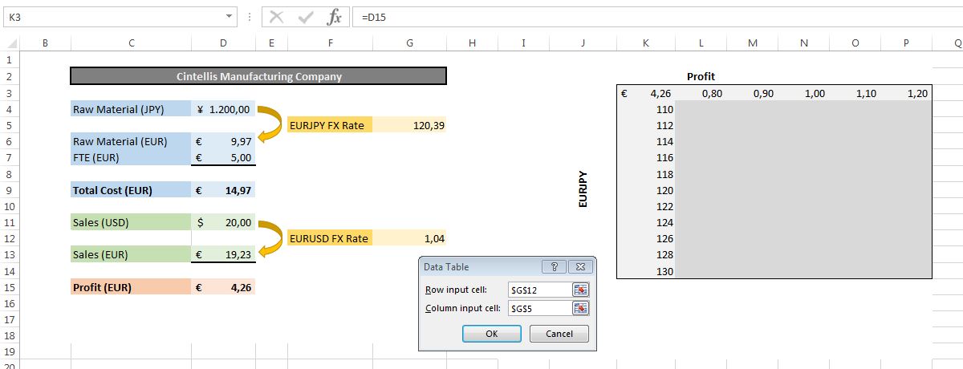Focus the Column input cell field
This screenshot has width=963, height=369.
(x=538, y=308)
